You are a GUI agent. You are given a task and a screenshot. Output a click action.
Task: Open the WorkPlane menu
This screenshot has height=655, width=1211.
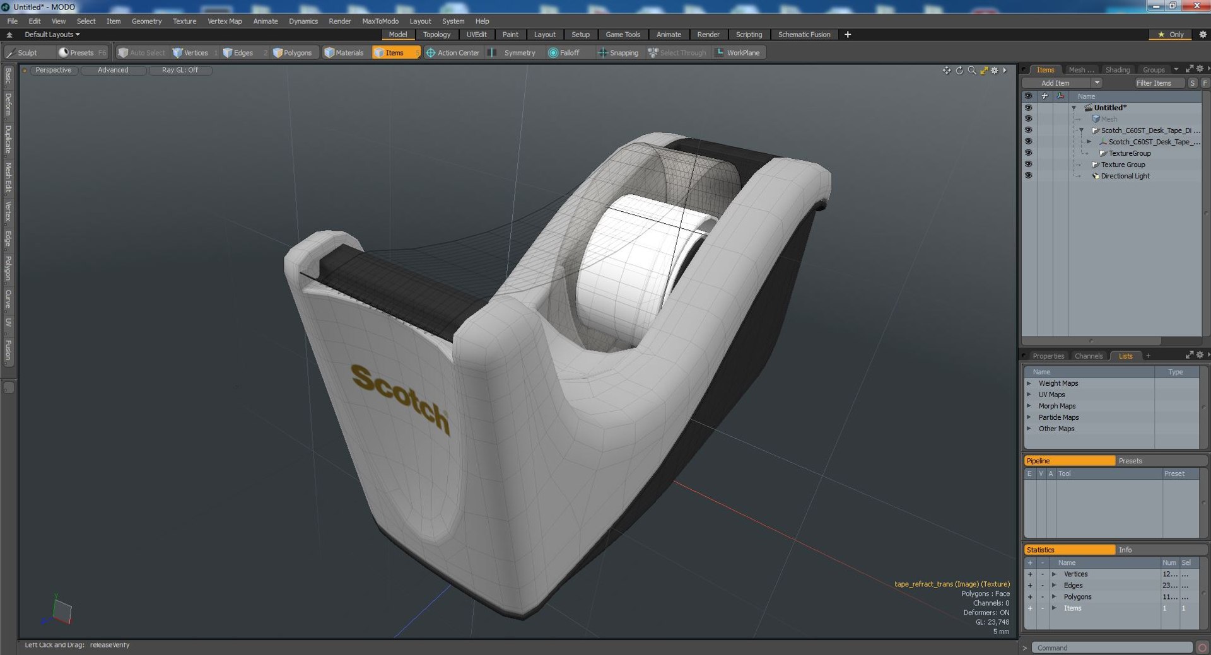[x=738, y=53]
